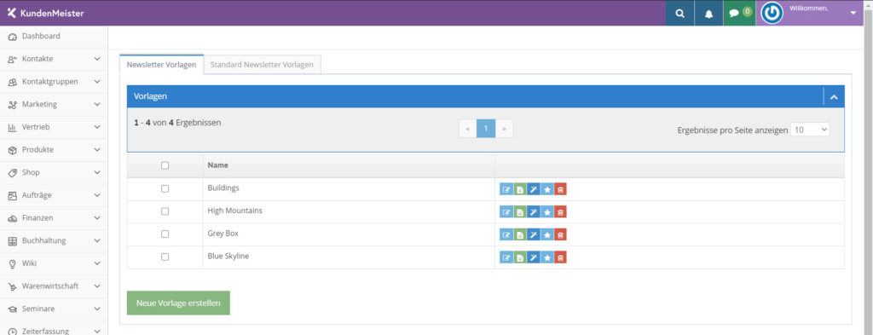Click magic wand icon for Blue Skyline
Image resolution: width=873 pixels, height=335 pixels.
tap(534, 257)
